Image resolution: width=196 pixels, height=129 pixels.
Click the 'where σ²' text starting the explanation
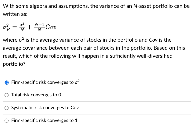13,40
